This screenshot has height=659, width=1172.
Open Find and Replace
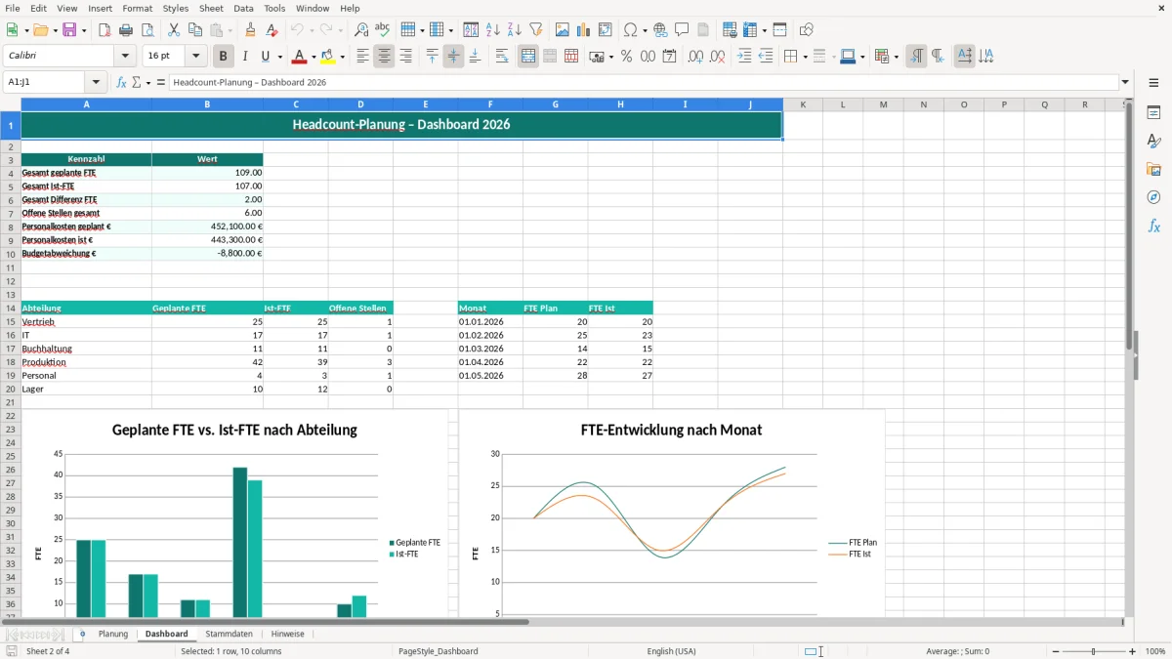pyautogui.click(x=361, y=30)
